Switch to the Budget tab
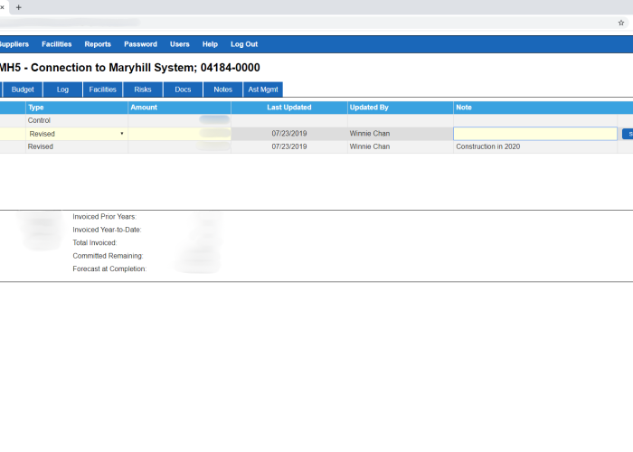633x452 pixels. coord(23,89)
